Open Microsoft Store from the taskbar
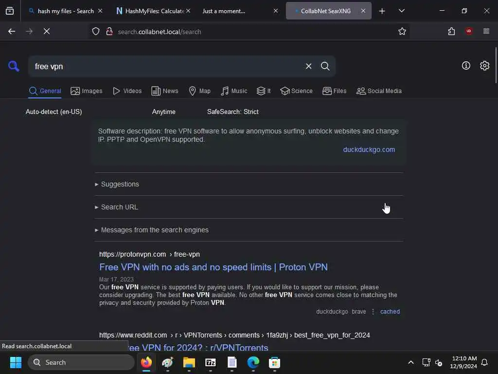Viewport: 498px width, 374px height. pos(274,362)
